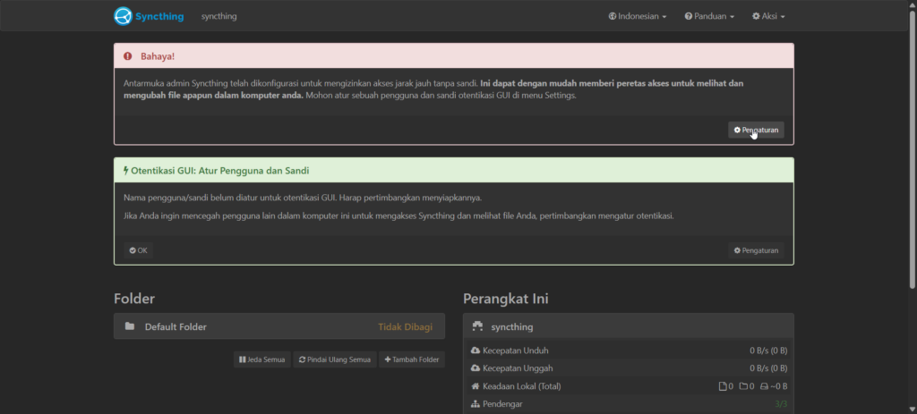Click the folder count icon in Keadaan Lokal
This screenshot has height=414, width=917.
pos(743,386)
